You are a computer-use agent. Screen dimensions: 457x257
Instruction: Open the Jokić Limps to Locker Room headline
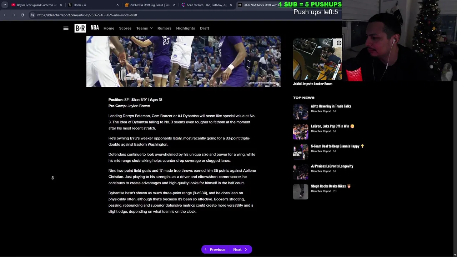pos(313,84)
